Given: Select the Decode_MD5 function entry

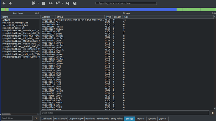Looking at the screenshot, I should coord(20,30).
